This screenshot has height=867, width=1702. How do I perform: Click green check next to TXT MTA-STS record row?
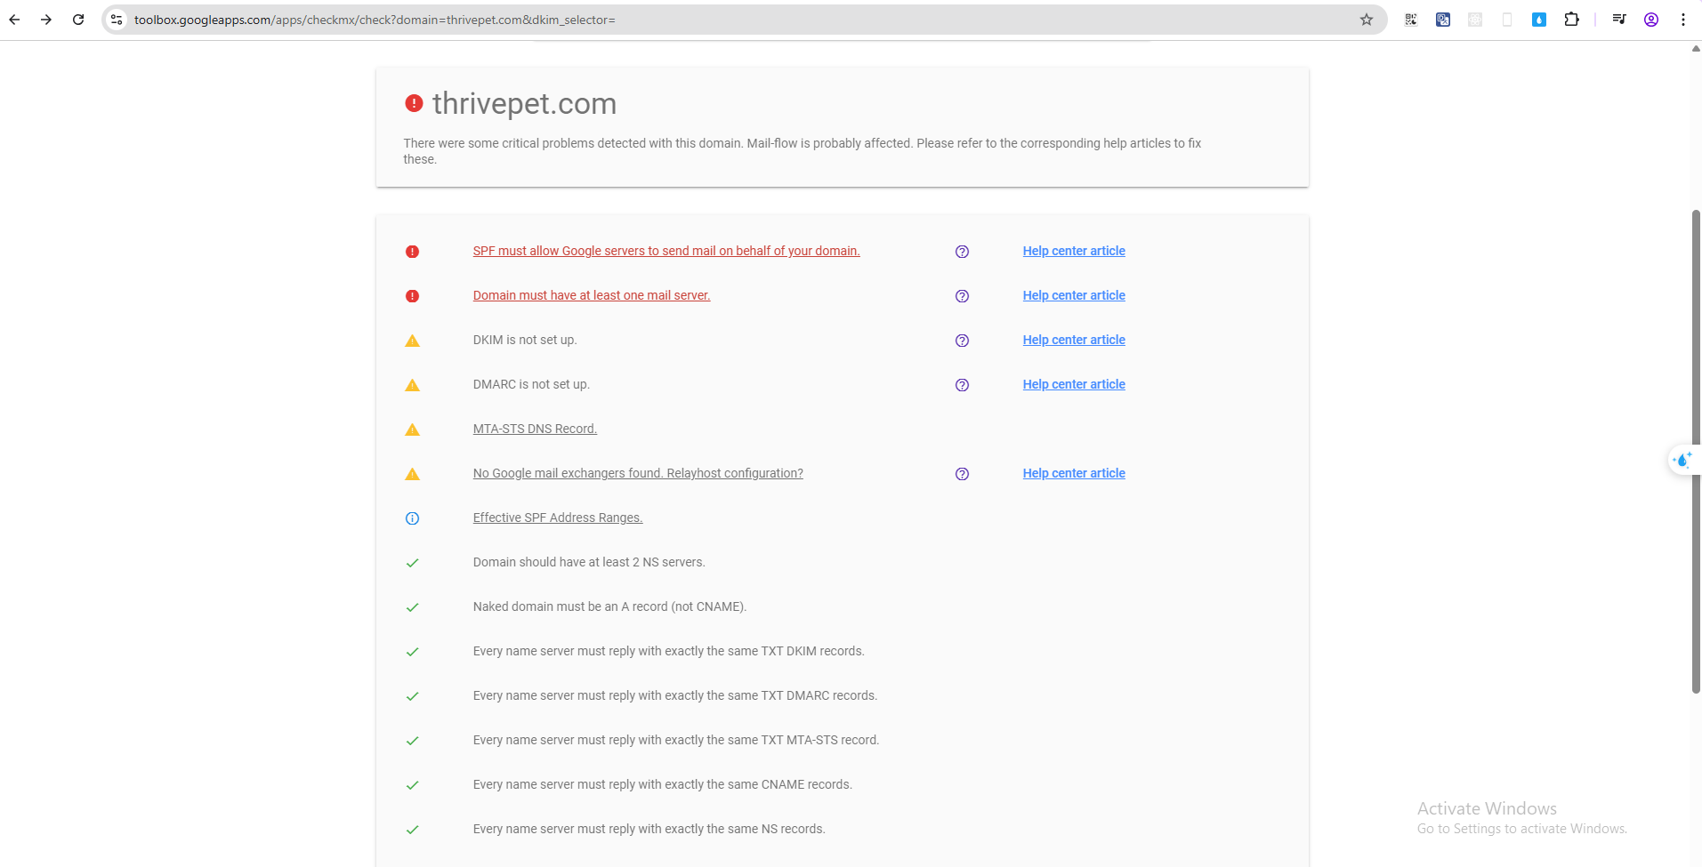[x=412, y=741]
